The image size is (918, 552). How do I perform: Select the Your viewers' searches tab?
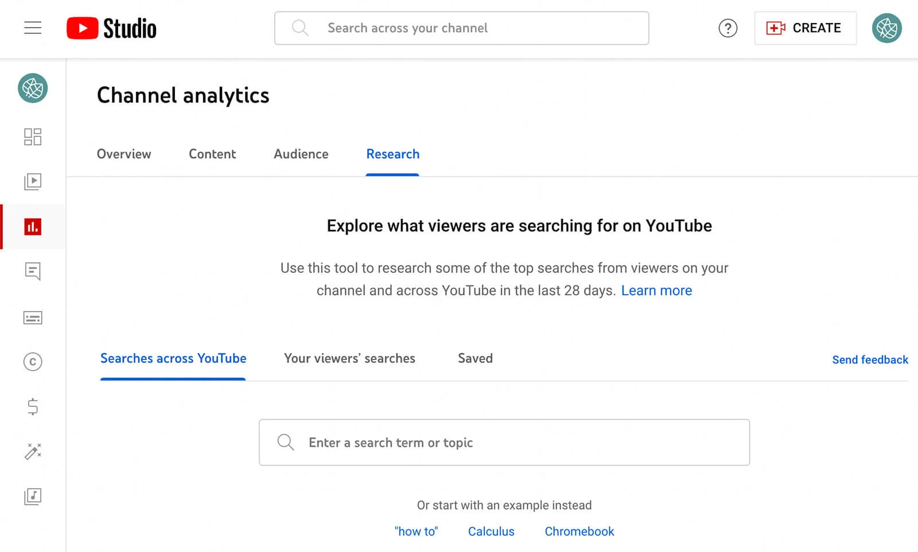(349, 358)
